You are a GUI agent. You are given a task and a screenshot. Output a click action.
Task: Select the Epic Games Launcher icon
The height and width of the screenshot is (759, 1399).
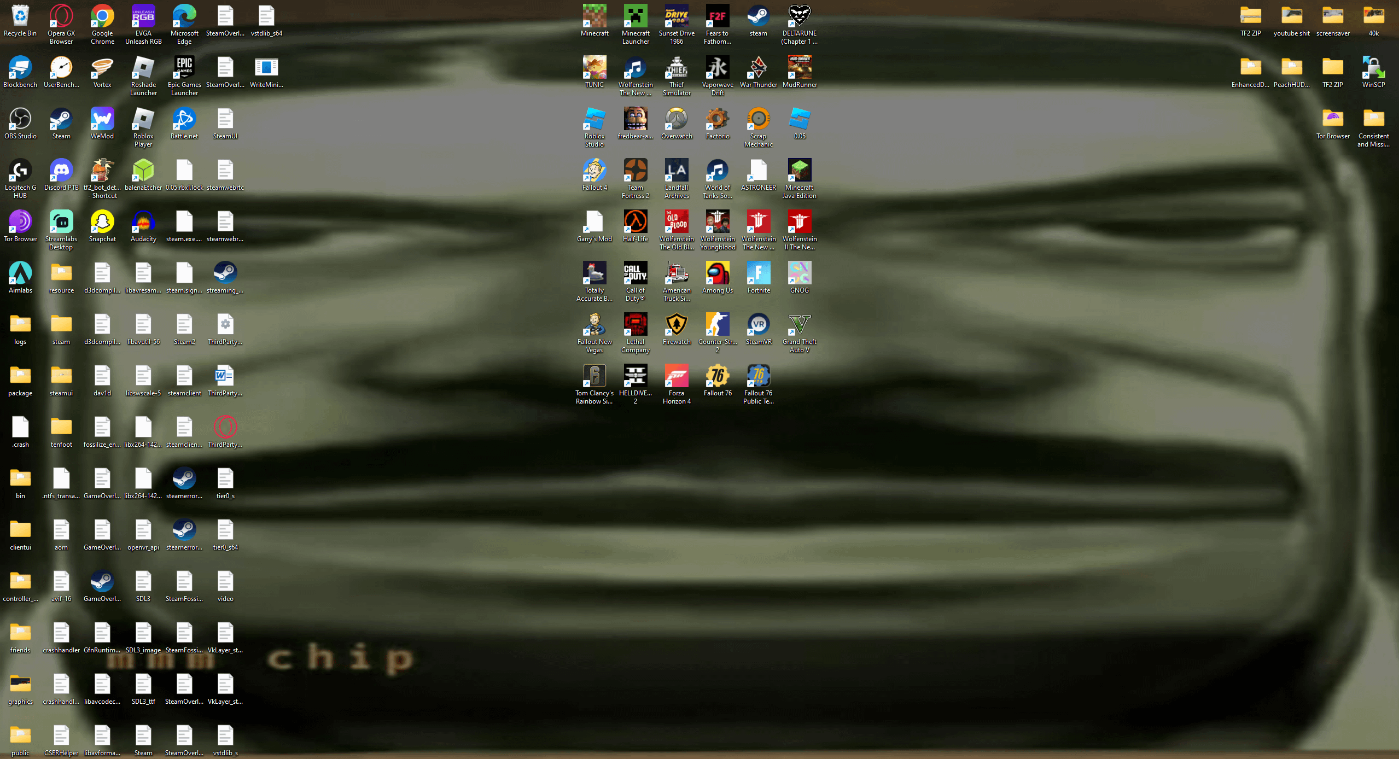tap(184, 68)
